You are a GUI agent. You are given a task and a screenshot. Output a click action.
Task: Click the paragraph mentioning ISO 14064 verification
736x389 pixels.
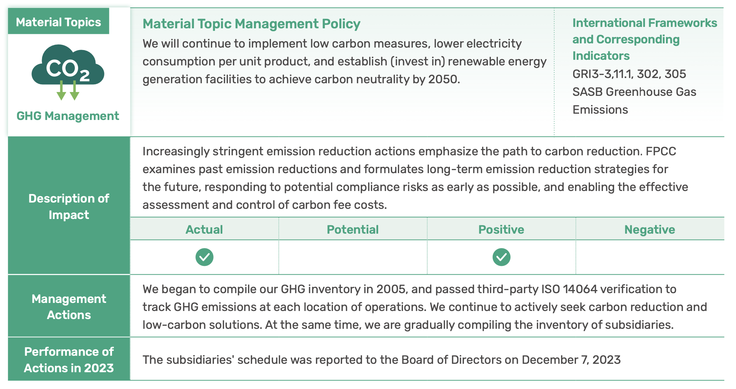pyautogui.click(x=425, y=307)
